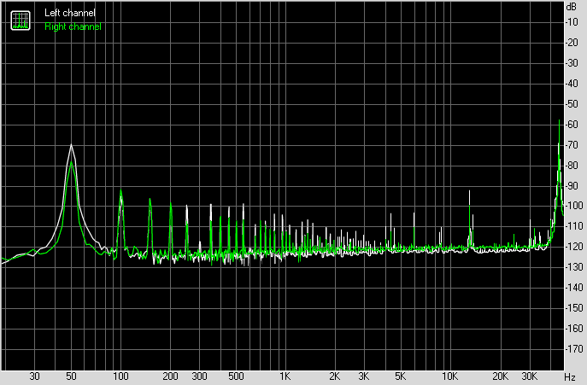This screenshot has width=587, height=385.
Task: Click the -10 dB axis value
Action: tap(572, 22)
